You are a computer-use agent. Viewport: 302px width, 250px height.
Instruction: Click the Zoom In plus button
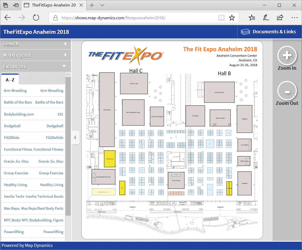pyautogui.click(x=287, y=55)
